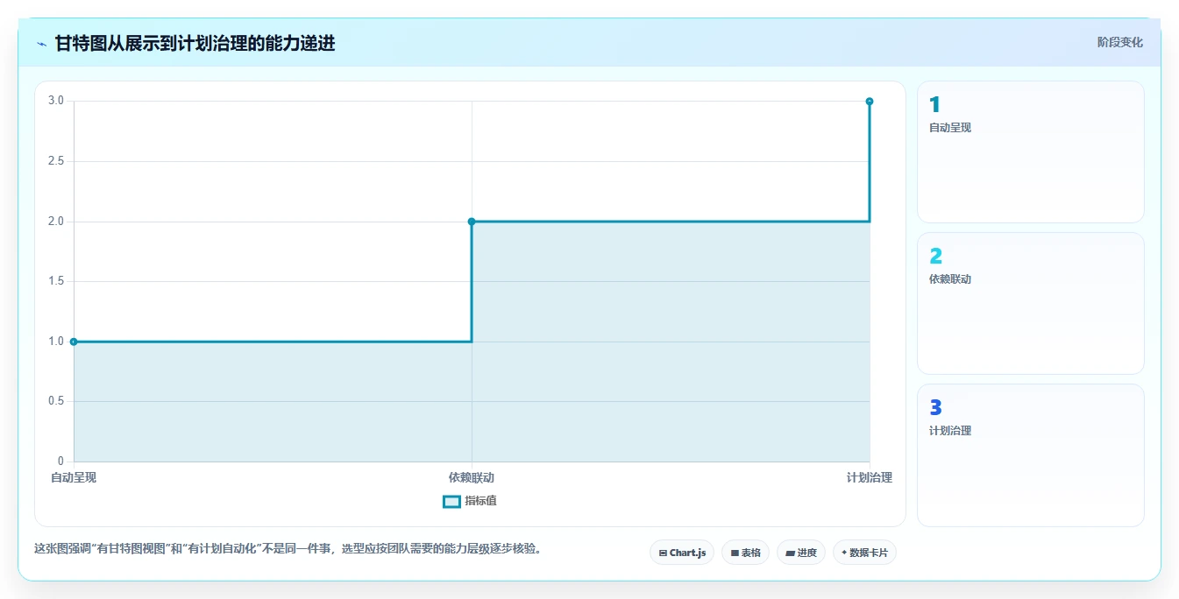Open the 依赖联动 stage card
This screenshot has height=599, width=1179.
(1031, 304)
